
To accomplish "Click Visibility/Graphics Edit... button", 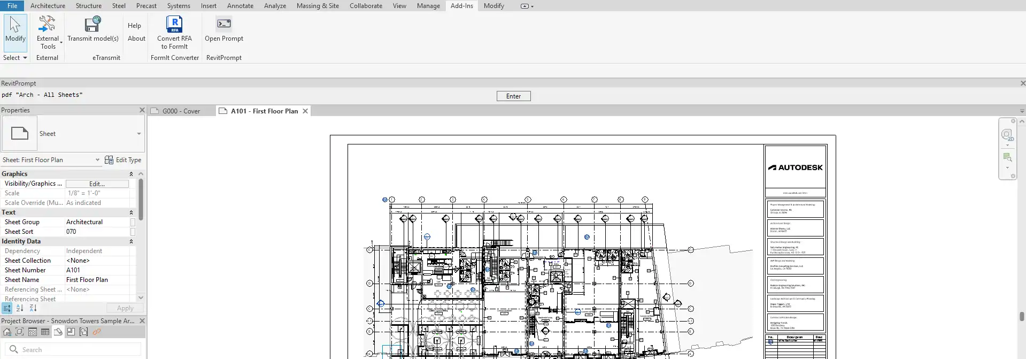I will (x=97, y=184).
